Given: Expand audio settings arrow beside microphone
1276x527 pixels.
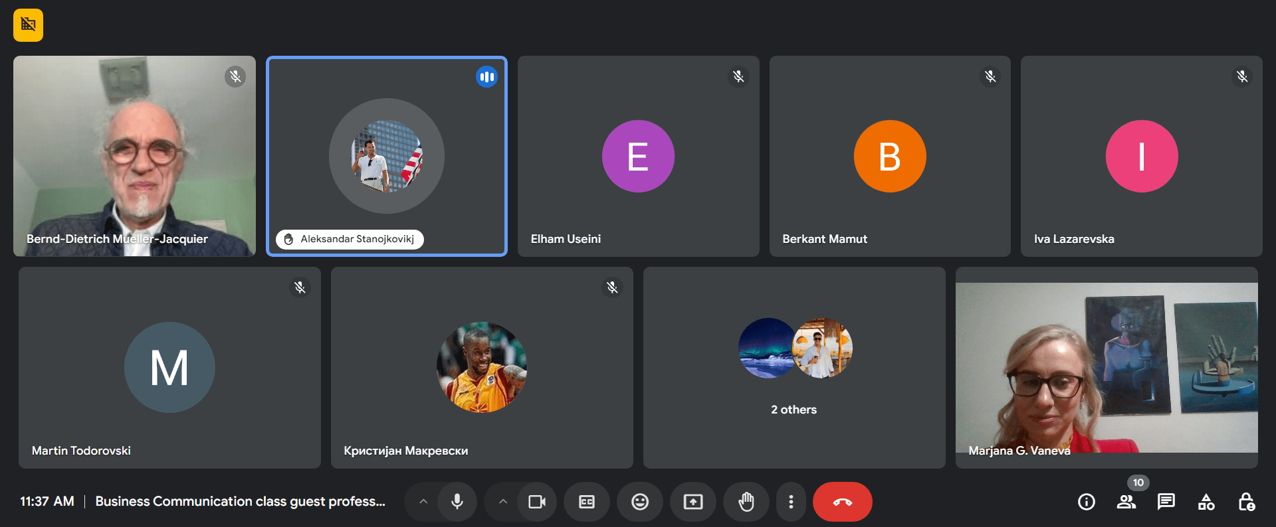Looking at the screenshot, I should tap(423, 502).
